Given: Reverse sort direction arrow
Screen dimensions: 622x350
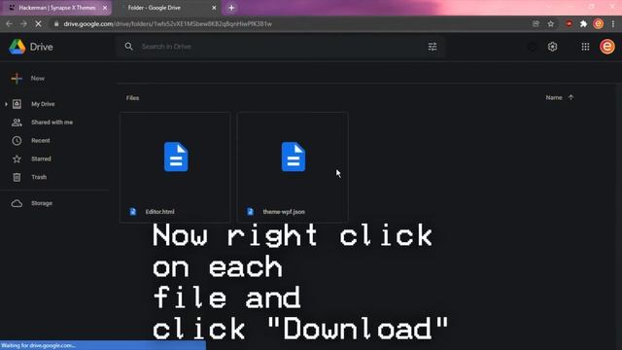Looking at the screenshot, I should (570, 97).
